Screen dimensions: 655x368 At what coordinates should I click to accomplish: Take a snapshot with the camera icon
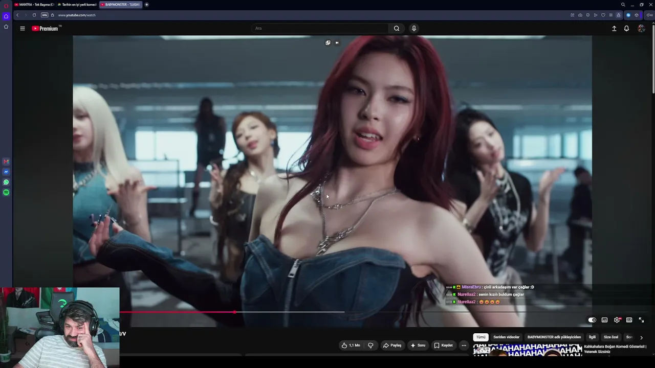(580, 15)
